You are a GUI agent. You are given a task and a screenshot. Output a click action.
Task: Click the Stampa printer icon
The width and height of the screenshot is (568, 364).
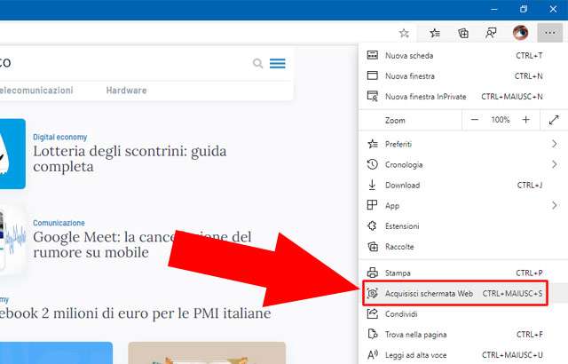[x=373, y=273]
